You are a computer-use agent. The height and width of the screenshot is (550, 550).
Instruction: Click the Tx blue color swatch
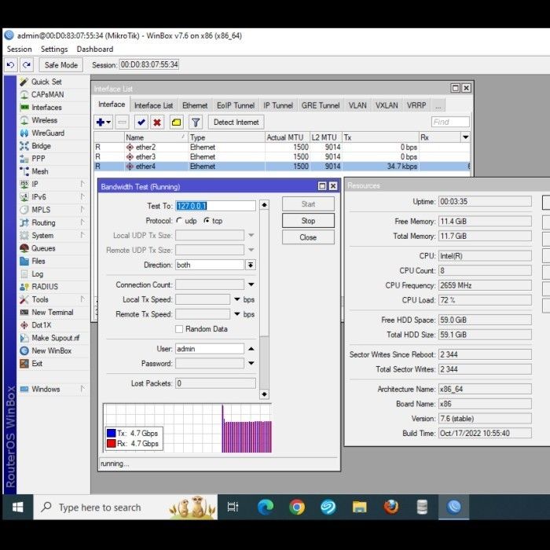(112, 433)
